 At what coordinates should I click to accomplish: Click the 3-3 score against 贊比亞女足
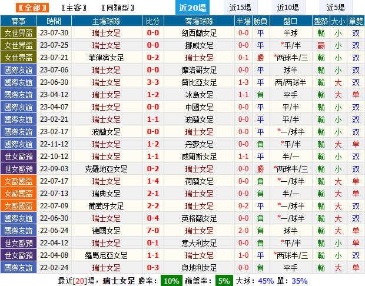tap(153, 82)
